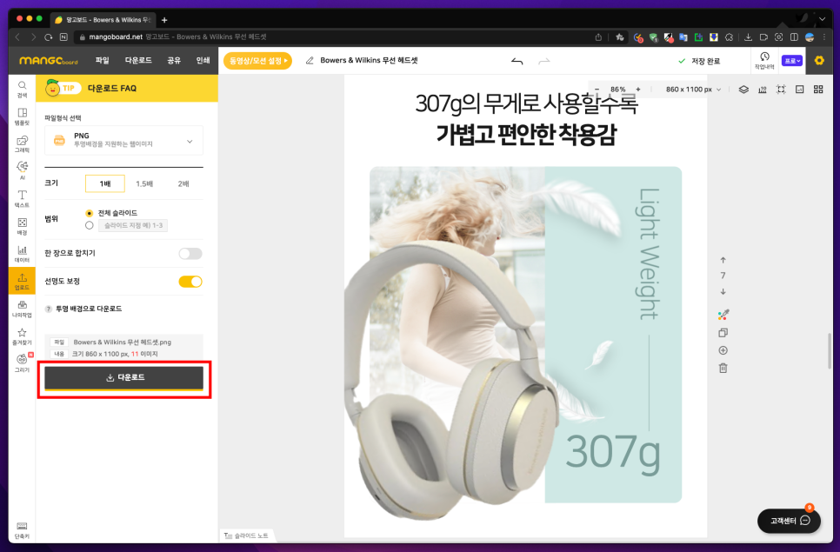Open a new browser tab
The image size is (840, 552).
pos(164,20)
